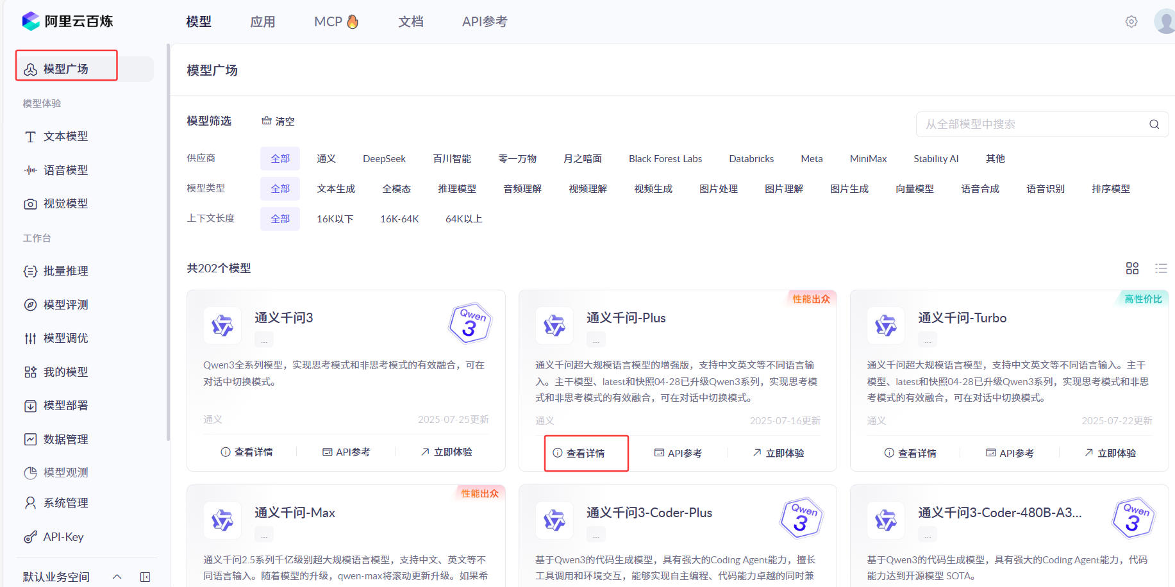Click the 清空 clear filter icon
The height and width of the screenshot is (587, 1175).
267,121
